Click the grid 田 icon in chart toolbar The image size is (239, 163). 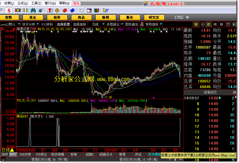(203, 24)
